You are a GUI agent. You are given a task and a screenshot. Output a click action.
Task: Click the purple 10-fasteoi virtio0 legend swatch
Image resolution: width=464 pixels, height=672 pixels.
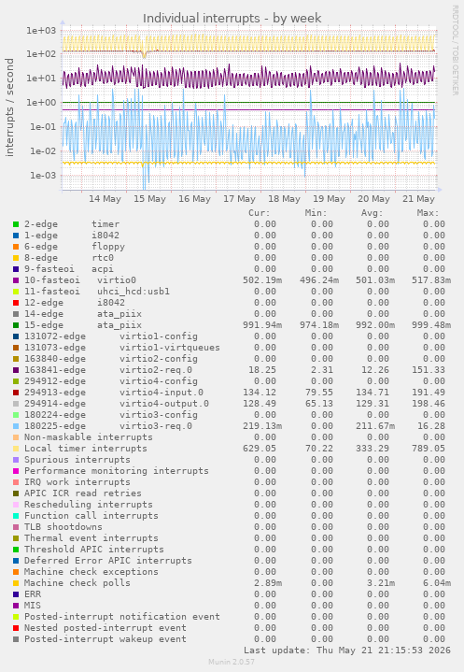pos(16,280)
